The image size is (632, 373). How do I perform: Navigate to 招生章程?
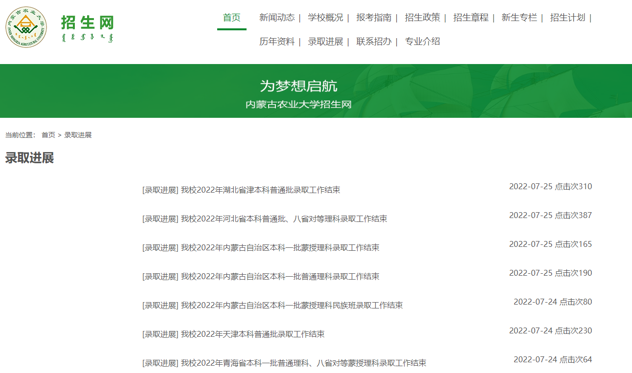click(x=471, y=18)
